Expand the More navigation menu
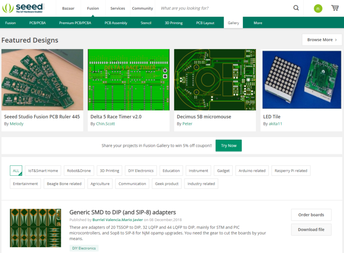The height and width of the screenshot is (253, 344). coord(258,23)
